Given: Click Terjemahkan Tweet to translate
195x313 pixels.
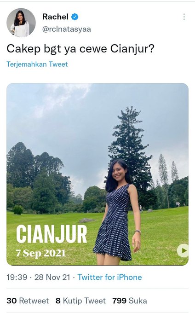Looking at the screenshot, I should [37, 64].
